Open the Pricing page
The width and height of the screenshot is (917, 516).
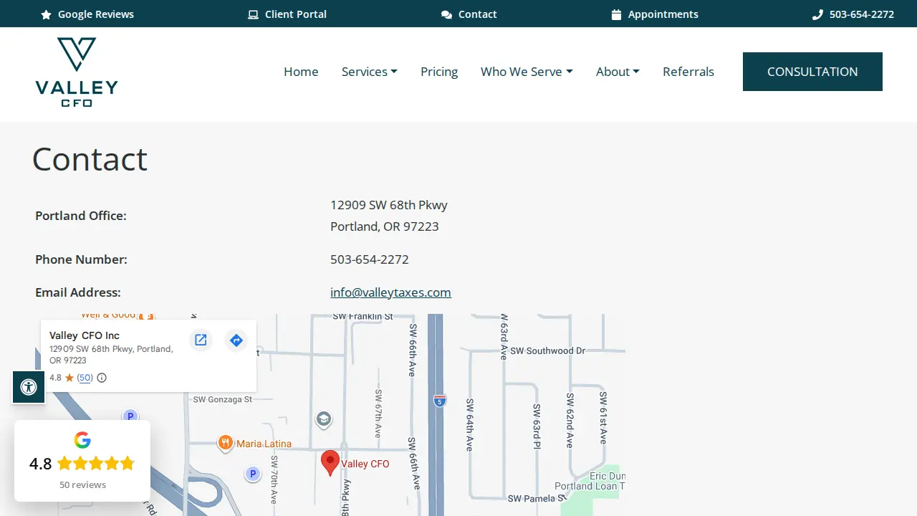point(439,72)
